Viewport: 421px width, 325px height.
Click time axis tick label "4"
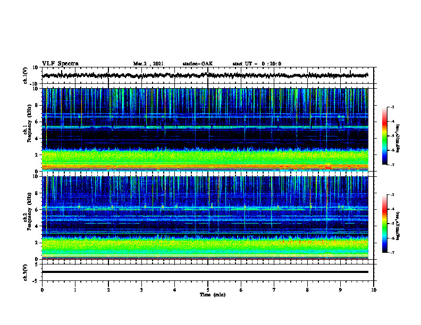pyautogui.click(x=175, y=290)
